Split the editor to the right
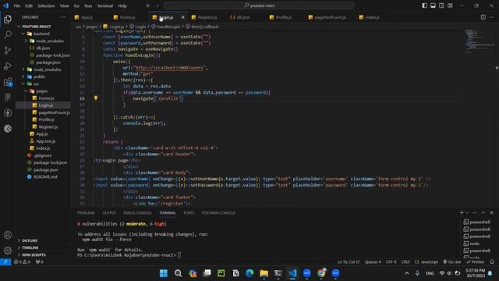Screen dimensions: 499x281 (x=483, y=17)
